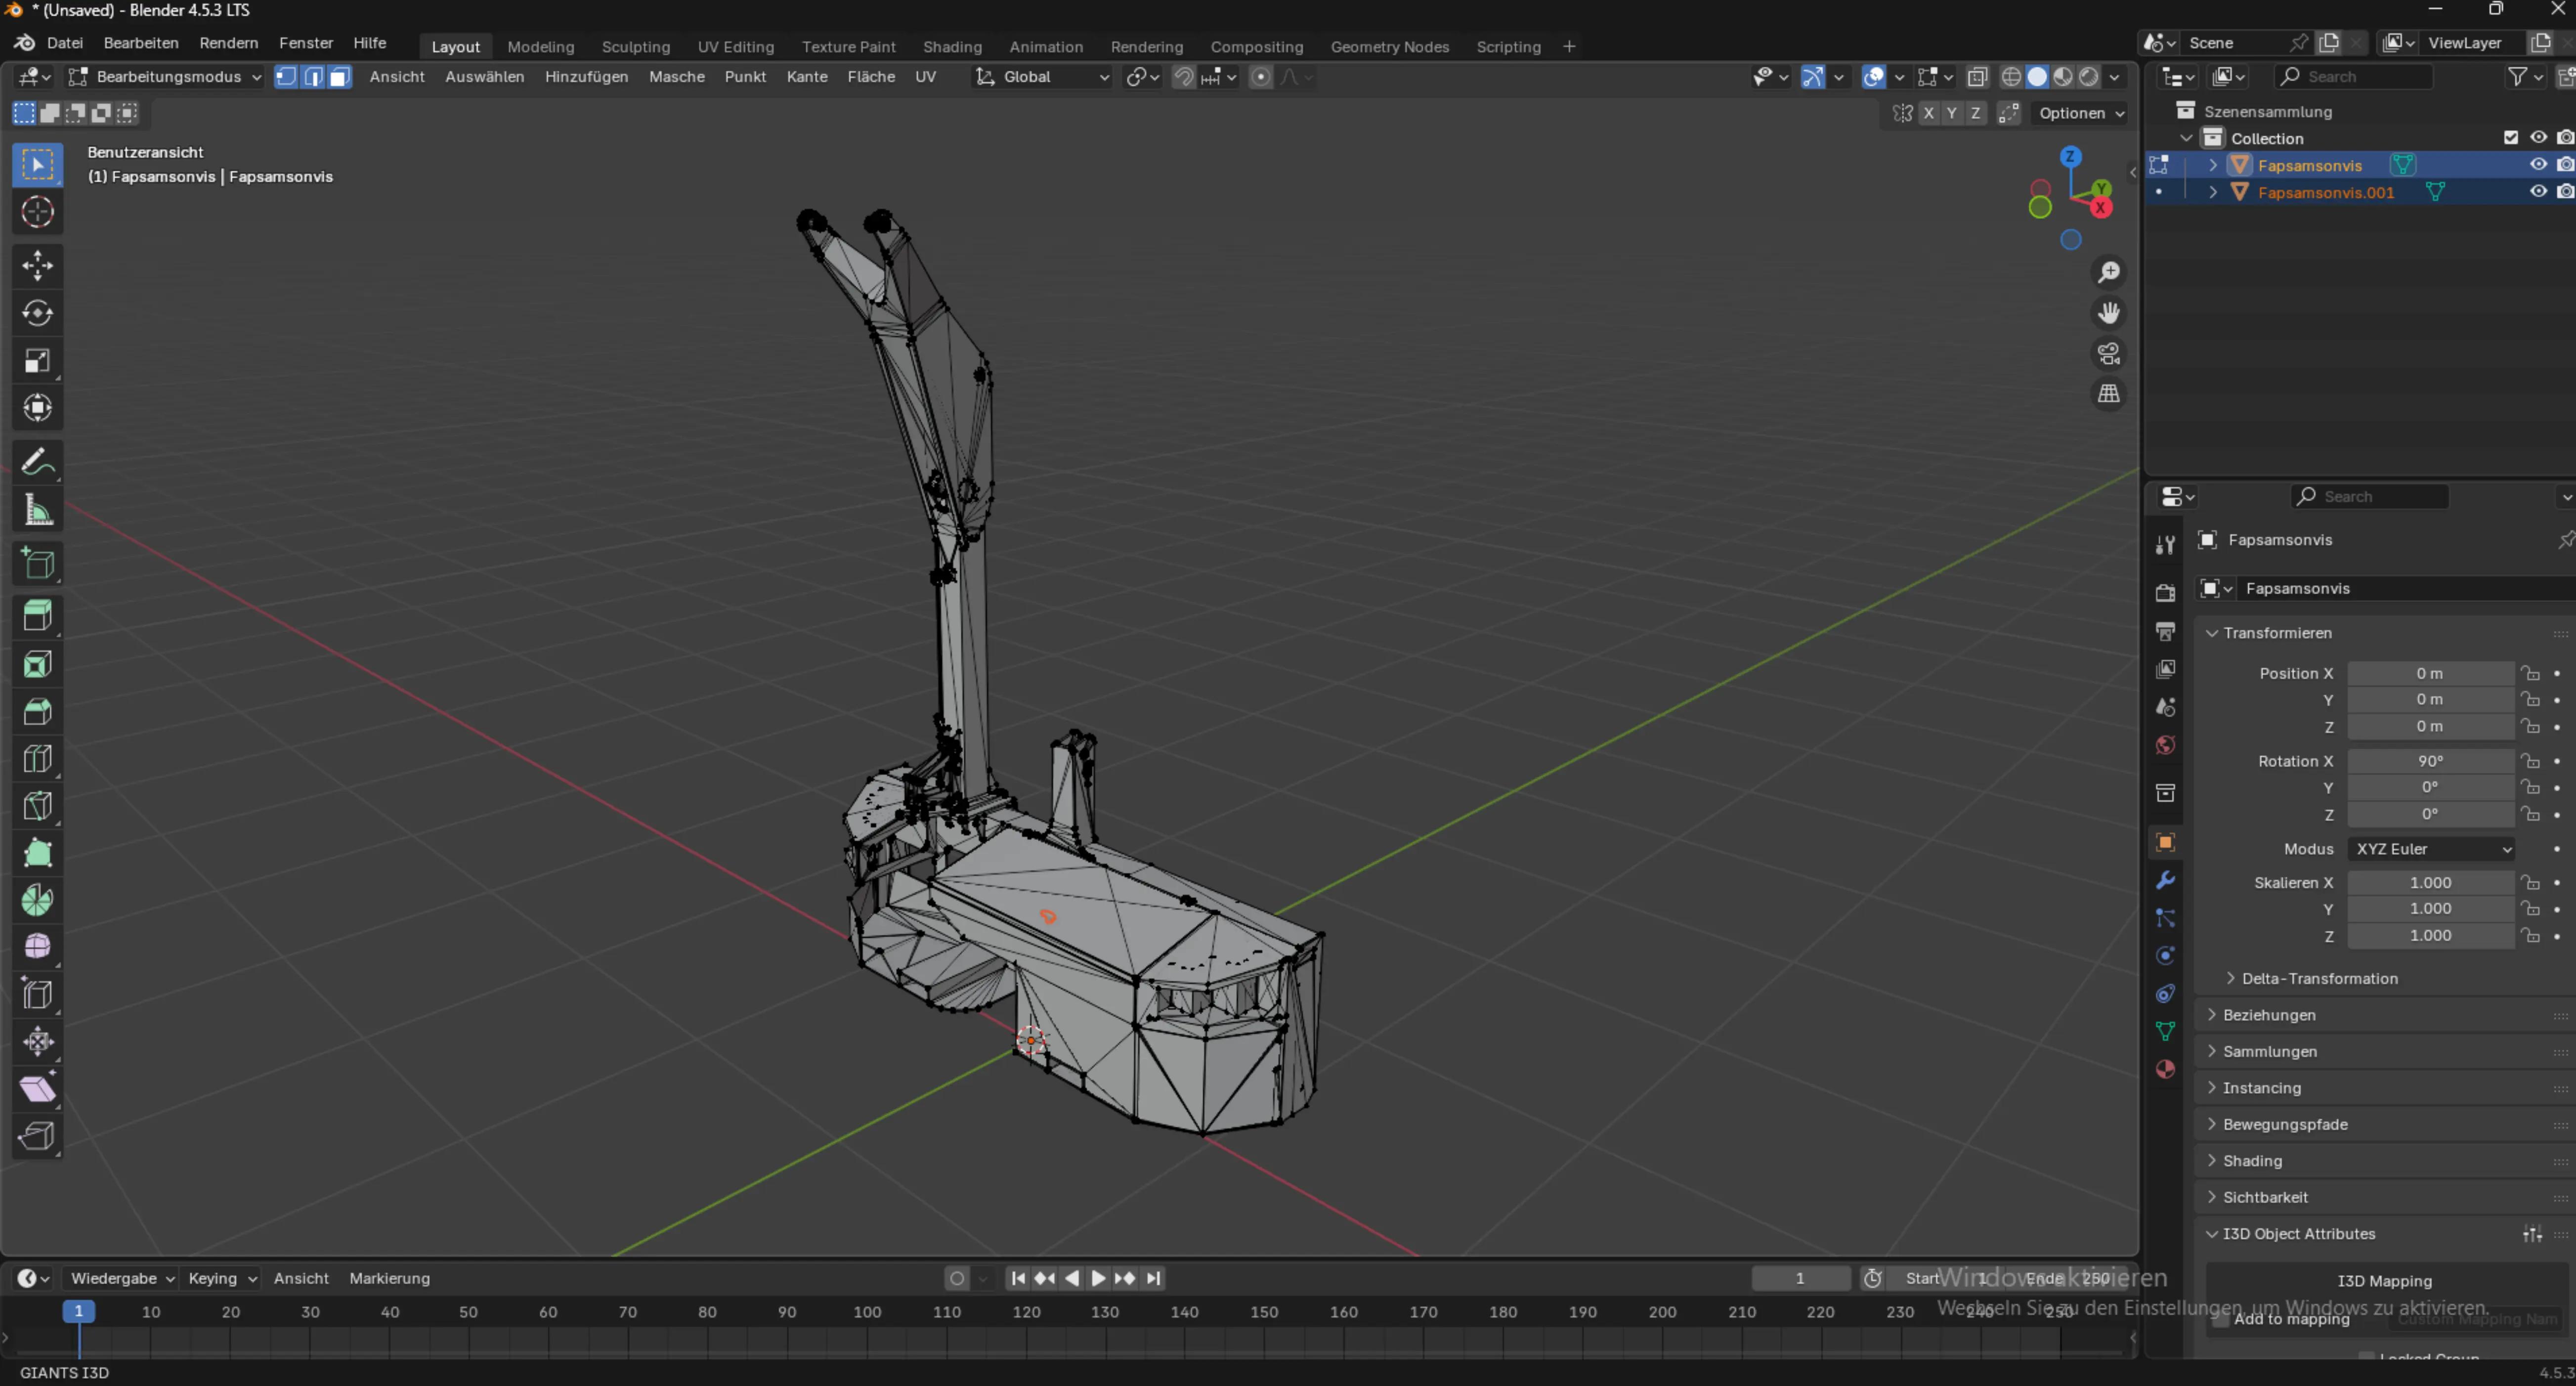The width and height of the screenshot is (2576, 1386).
Task: Enable face select mode
Action: pos(340,77)
